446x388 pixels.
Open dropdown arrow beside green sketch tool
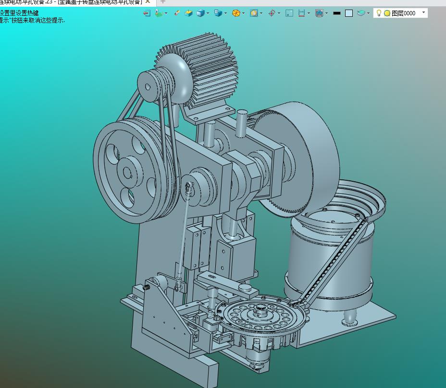(166, 13)
